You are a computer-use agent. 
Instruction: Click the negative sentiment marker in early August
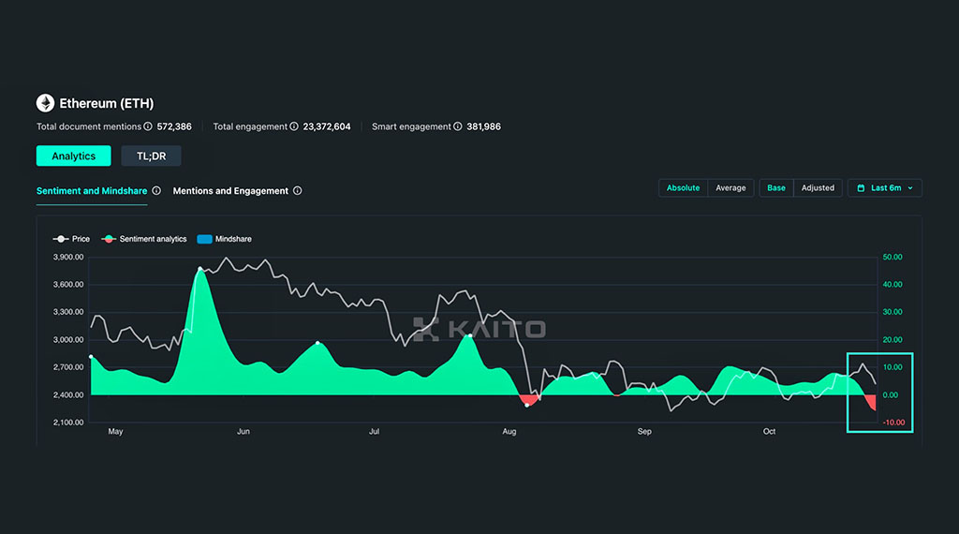(527, 405)
